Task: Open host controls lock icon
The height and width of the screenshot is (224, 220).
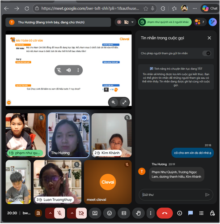Action: (x=212, y=213)
